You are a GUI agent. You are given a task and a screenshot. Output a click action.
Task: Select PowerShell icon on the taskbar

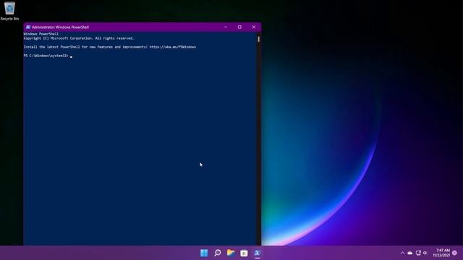[x=258, y=253]
